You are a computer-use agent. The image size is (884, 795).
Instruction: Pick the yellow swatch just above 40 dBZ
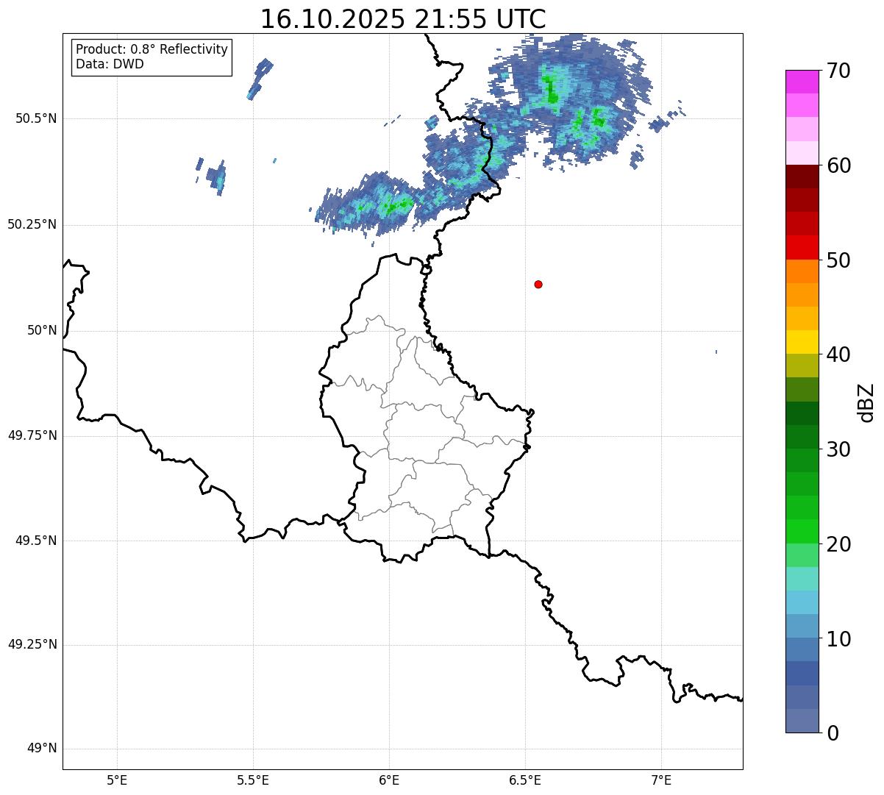tap(802, 342)
